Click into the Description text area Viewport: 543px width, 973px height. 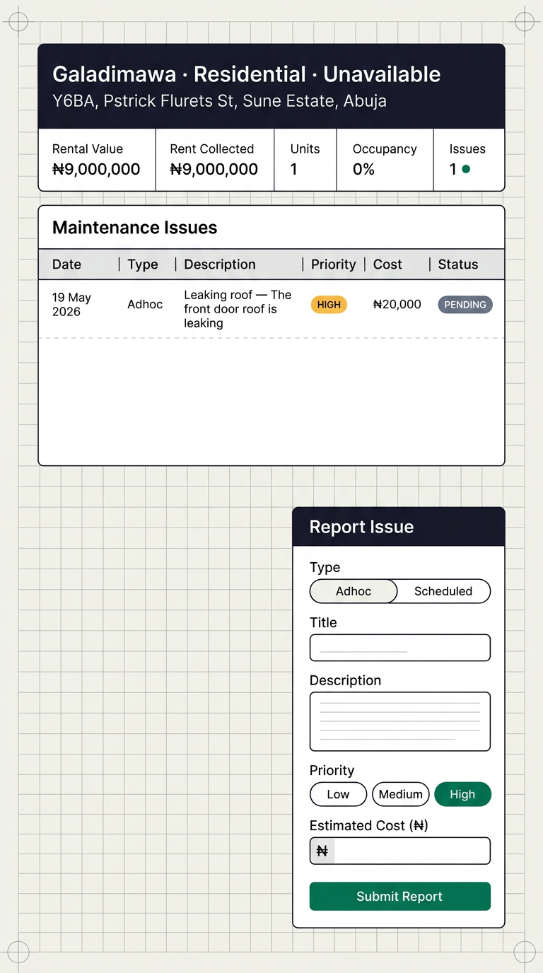(x=400, y=721)
